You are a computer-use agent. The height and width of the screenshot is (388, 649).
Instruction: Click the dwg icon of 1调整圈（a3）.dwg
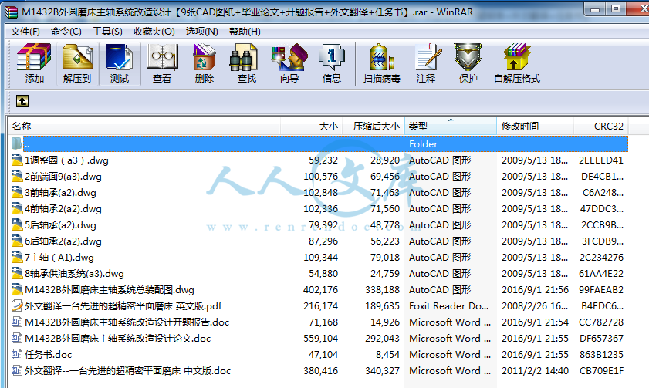(17, 160)
